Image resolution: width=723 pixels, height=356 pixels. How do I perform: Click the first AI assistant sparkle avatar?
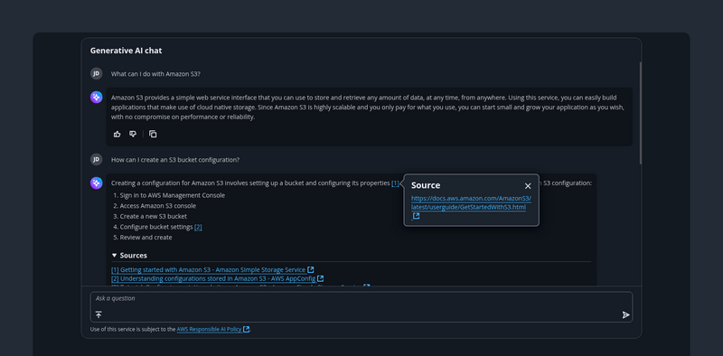[97, 98]
